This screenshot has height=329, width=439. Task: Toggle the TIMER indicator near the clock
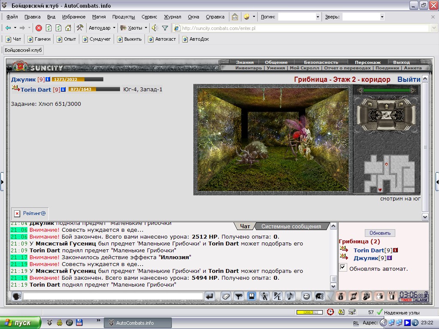point(406,300)
